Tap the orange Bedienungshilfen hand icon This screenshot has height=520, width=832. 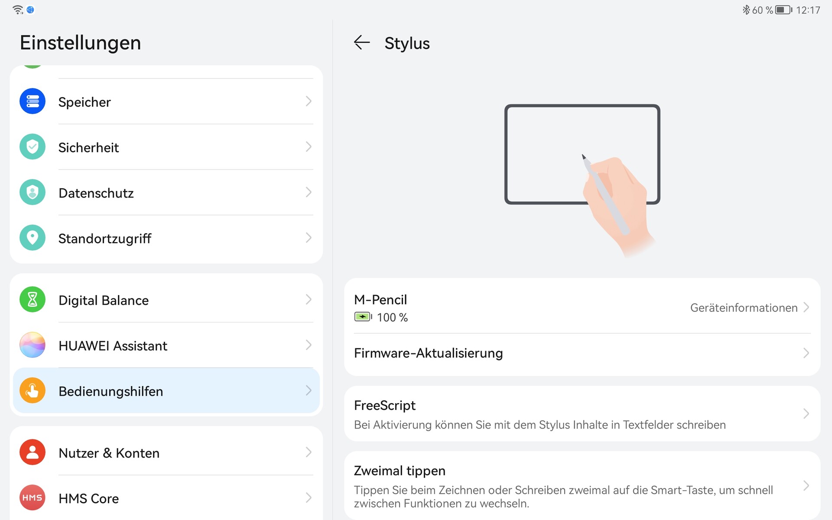point(32,391)
